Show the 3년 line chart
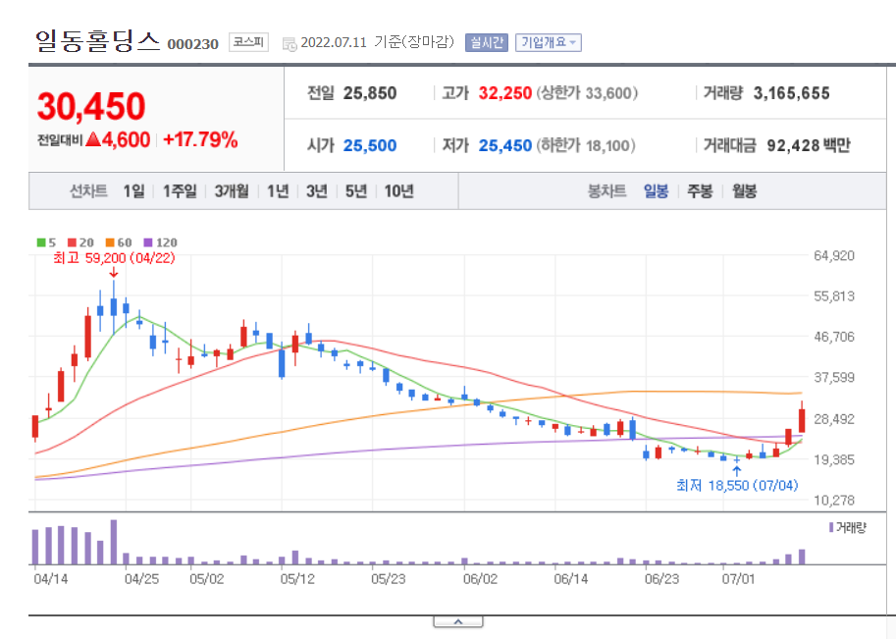This screenshot has width=896, height=639. (317, 190)
